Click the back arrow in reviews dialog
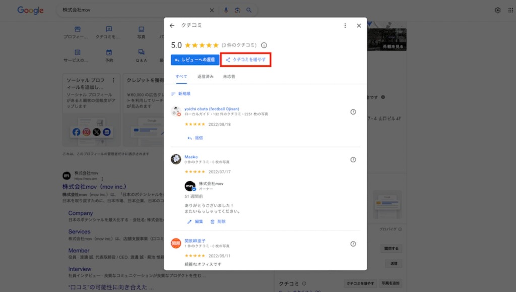The height and width of the screenshot is (292, 516). [172, 26]
